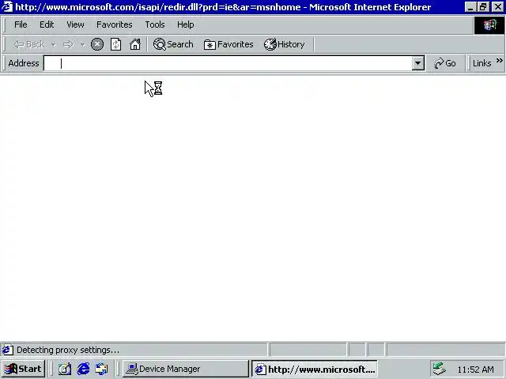Click the Go button

coord(445,63)
